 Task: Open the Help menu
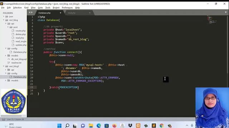click(x=77, y=8)
